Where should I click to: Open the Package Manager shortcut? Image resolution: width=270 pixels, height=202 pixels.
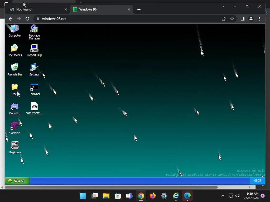point(34,32)
